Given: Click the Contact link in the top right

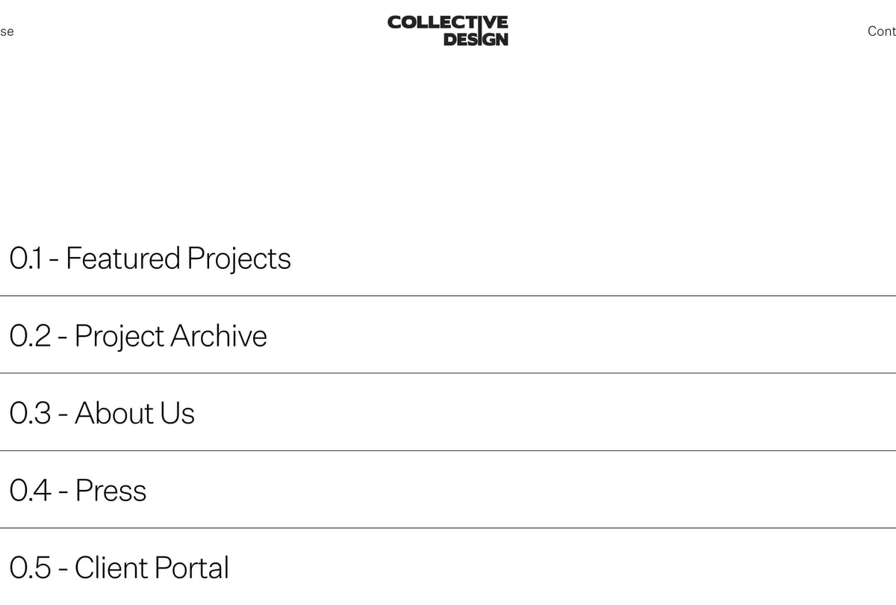Looking at the screenshot, I should [881, 31].
